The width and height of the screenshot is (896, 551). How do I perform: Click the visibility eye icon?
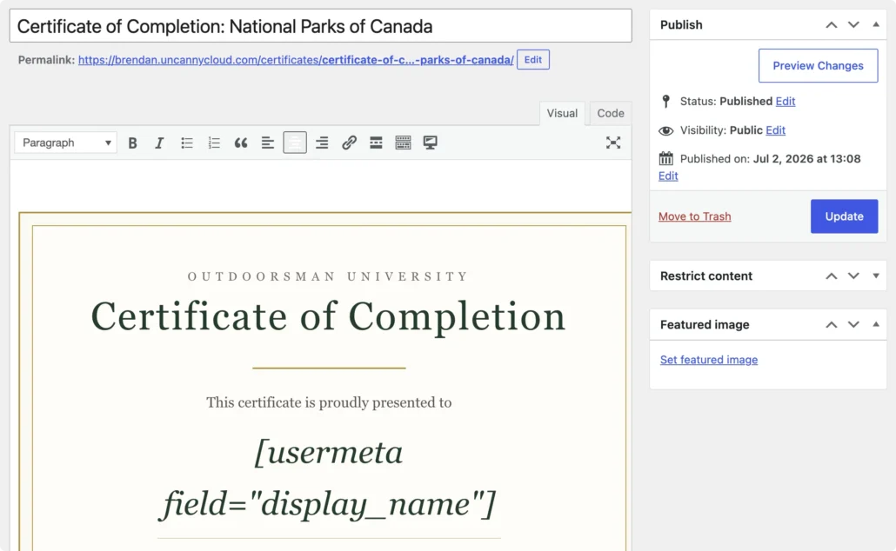(x=665, y=130)
